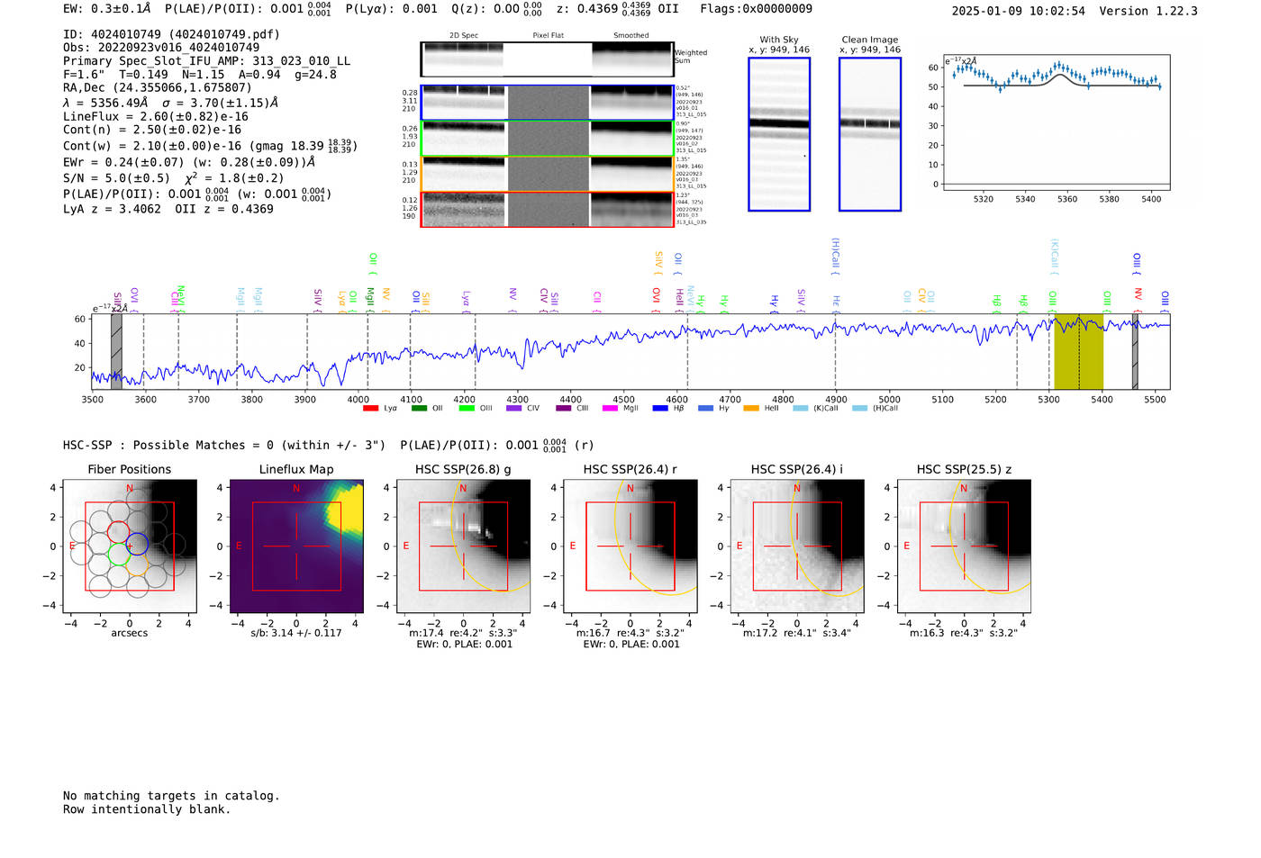Click the Cont(w) gmag 18.39 line

point(209,146)
